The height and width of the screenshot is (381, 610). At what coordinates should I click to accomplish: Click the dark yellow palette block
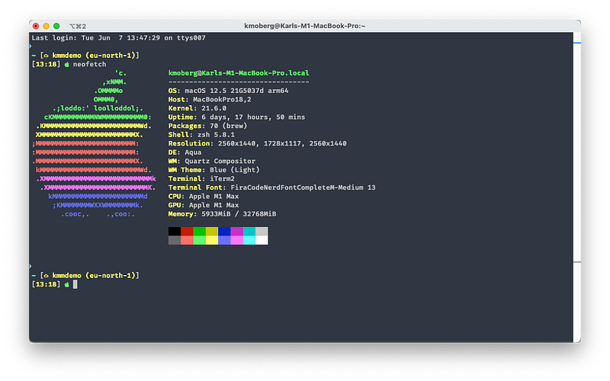coord(212,232)
